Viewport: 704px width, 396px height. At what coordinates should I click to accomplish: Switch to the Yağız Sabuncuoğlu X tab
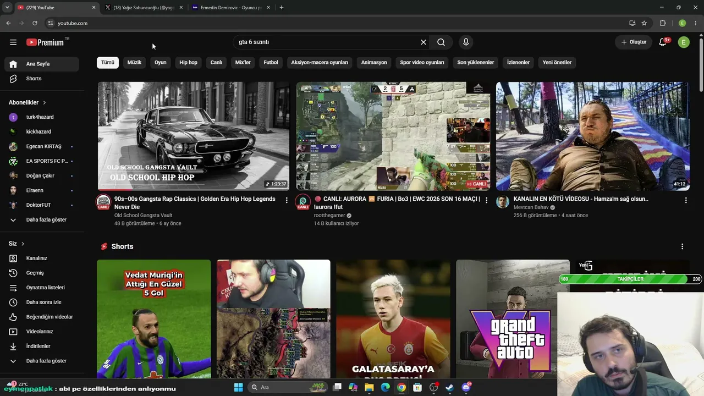[x=144, y=8]
